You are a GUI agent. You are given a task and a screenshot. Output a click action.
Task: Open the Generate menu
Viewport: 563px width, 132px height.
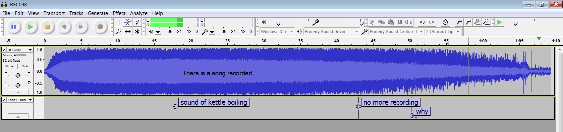98,13
